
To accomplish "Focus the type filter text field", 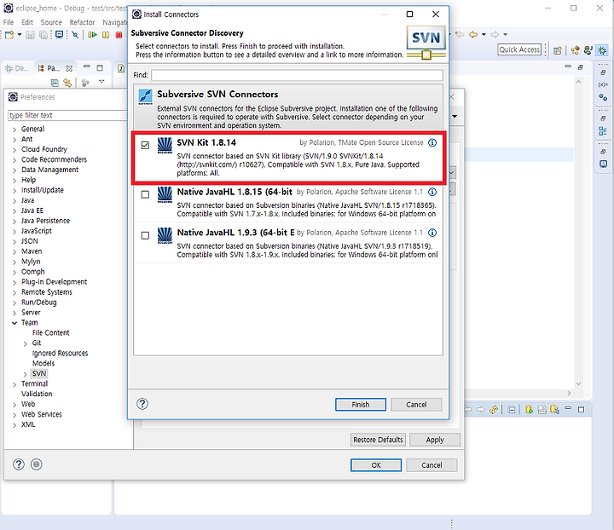I will pyautogui.click(x=67, y=115).
